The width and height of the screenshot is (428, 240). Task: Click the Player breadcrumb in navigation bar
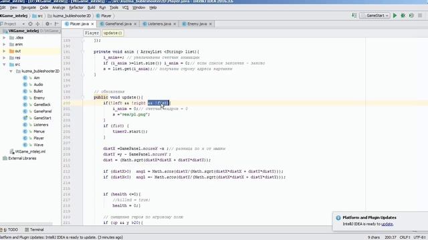click(x=104, y=16)
